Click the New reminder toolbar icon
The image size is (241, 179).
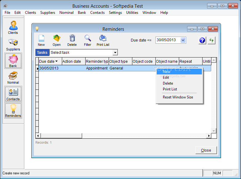click(x=41, y=40)
